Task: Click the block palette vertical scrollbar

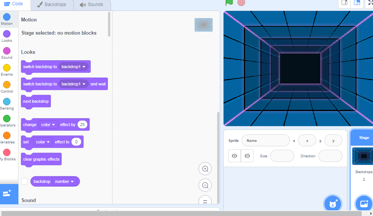Action: coord(109,24)
